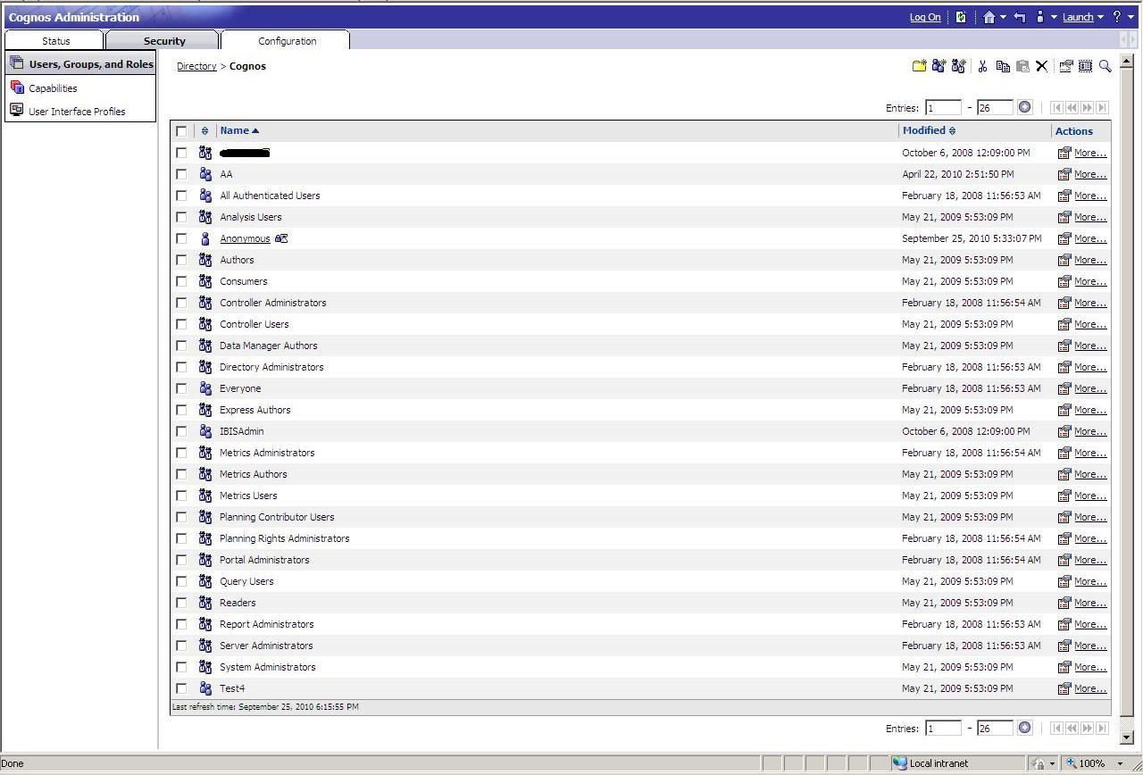
Task: Open the Directory breadcrumb link
Action: (196, 65)
